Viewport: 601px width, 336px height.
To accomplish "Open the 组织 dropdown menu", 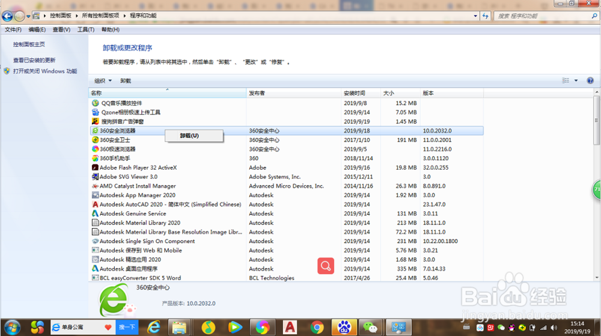I will click(x=103, y=81).
